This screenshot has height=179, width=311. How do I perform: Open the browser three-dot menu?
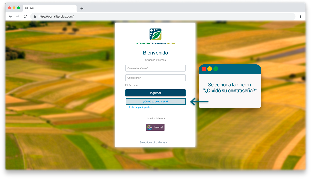(300, 16)
